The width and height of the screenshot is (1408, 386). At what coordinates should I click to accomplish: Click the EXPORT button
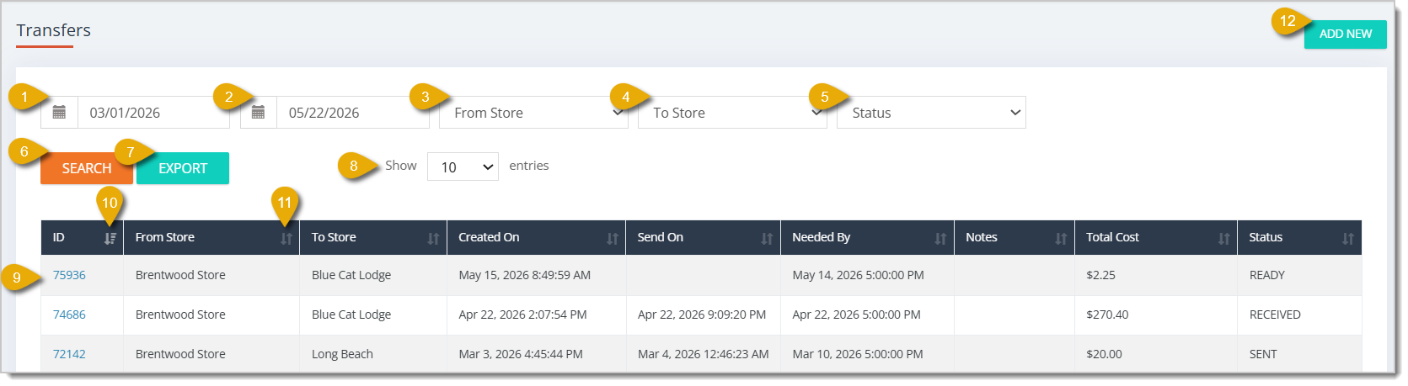[x=183, y=168]
